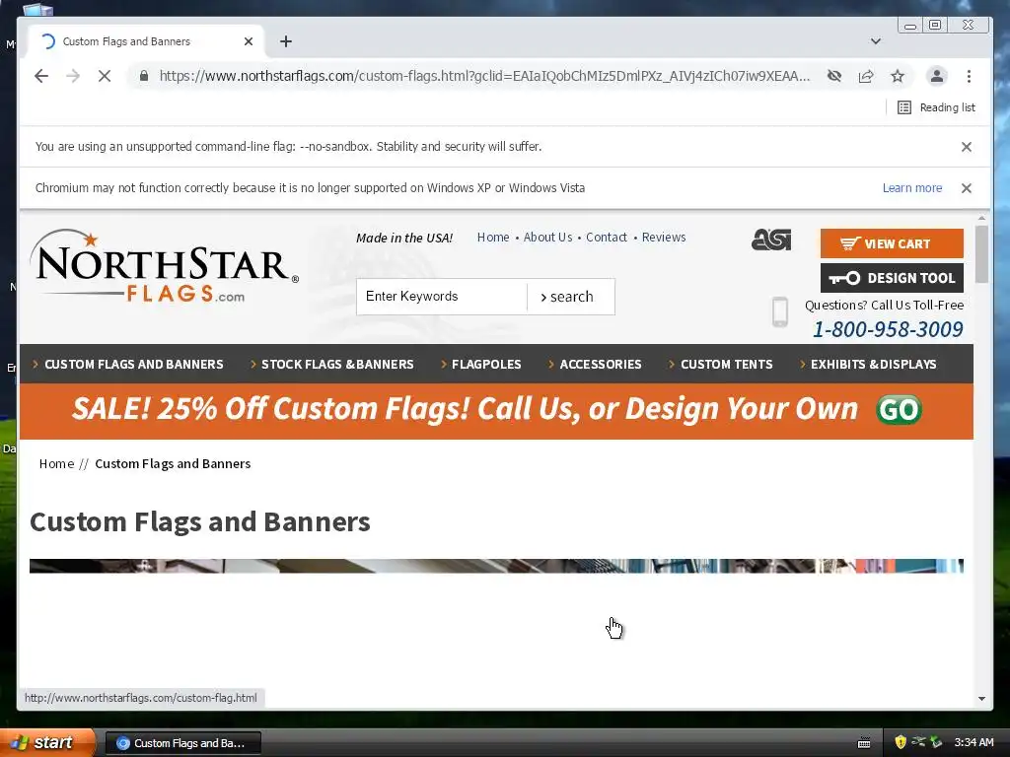1010x757 pixels.
Task: Click the page header banner image strip
Action: coord(496,566)
